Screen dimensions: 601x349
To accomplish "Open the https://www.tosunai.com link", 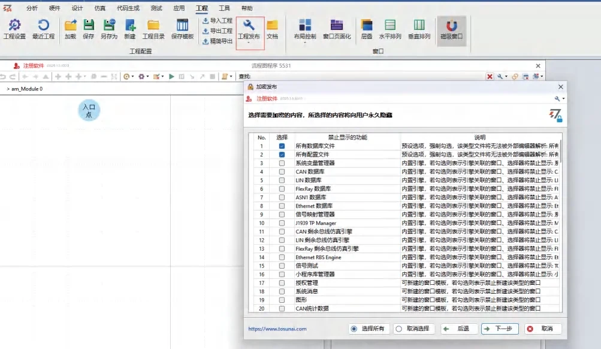I will (277, 329).
